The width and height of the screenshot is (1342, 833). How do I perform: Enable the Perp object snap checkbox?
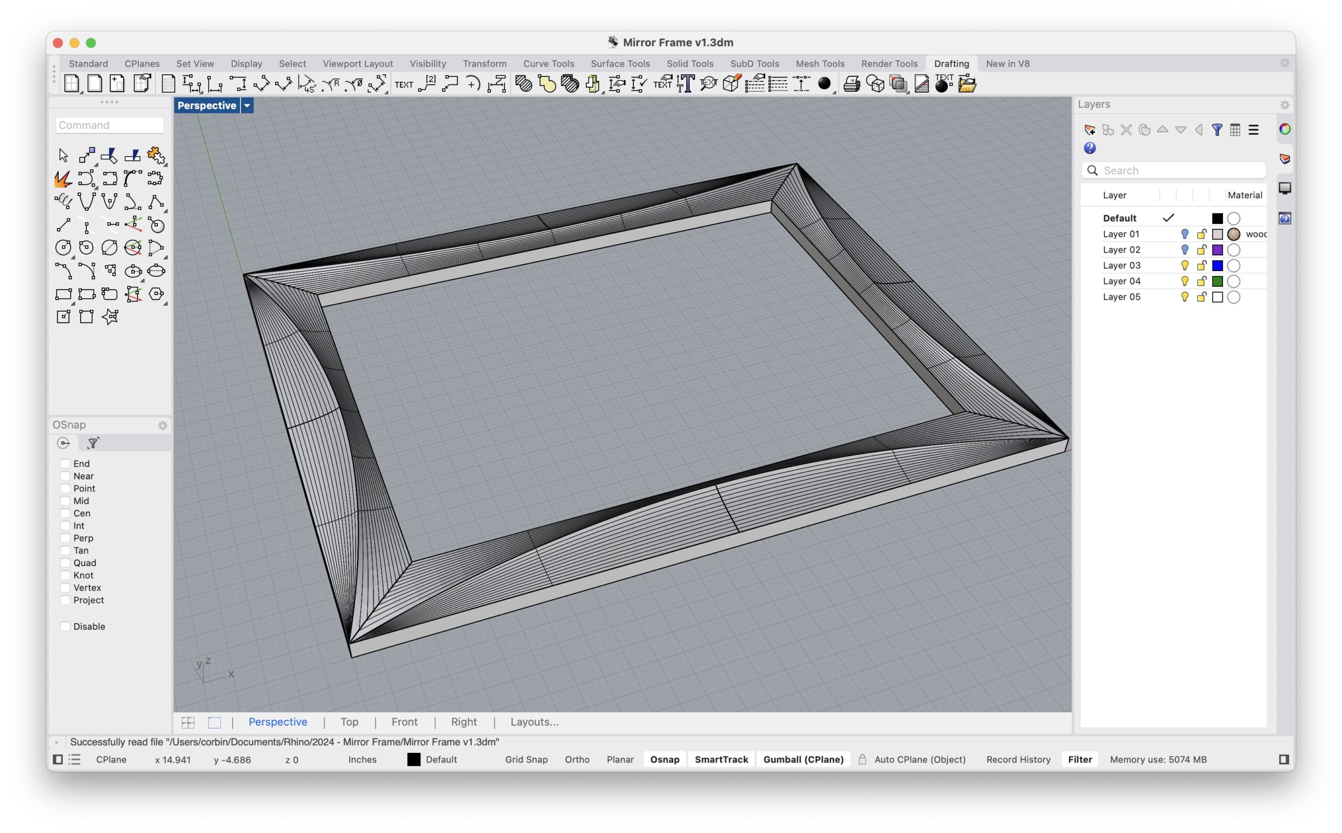[65, 538]
